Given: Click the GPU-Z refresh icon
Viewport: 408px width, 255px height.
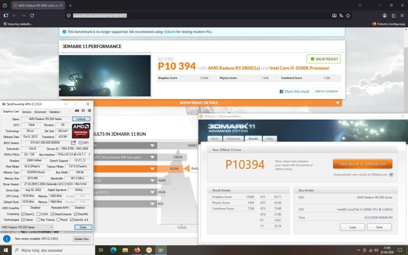Looking at the screenshot, I should pos(83,111).
